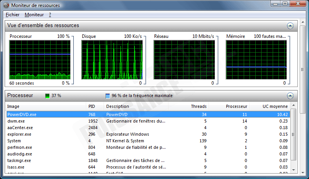Screen dimensions: 309x179
Task: Sort by Threads column header
Action: point(189,106)
